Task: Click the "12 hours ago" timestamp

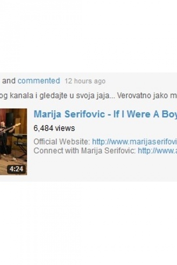Action: 85,81
